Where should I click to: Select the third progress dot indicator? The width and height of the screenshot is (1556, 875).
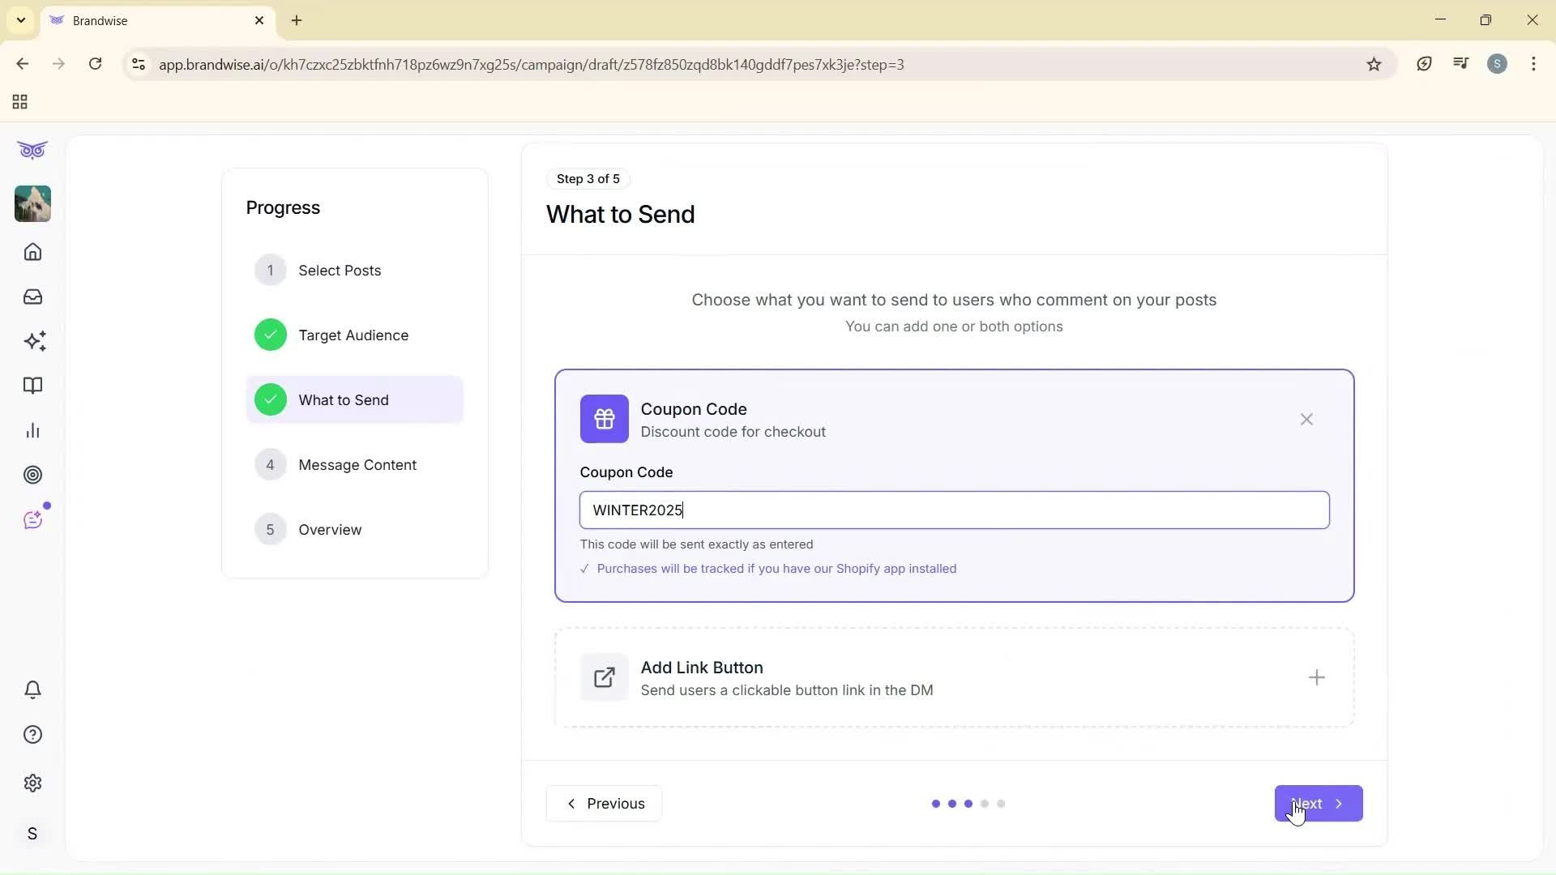coord(968,803)
